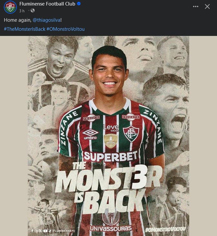
Task: Click the gold Libertadores badge on the shirt
Action: tap(110, 141)
